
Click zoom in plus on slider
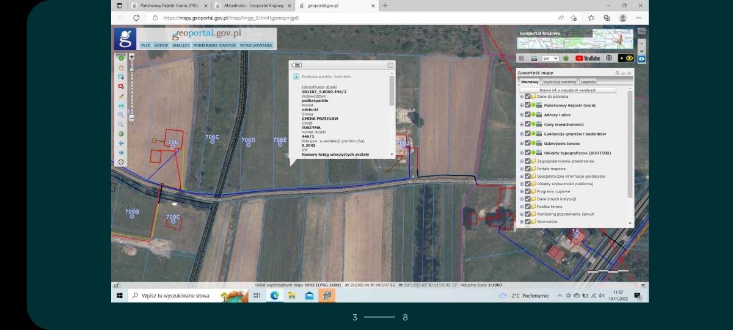(x=131, y=57)
